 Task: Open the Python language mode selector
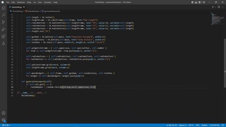tap(204, 125)
